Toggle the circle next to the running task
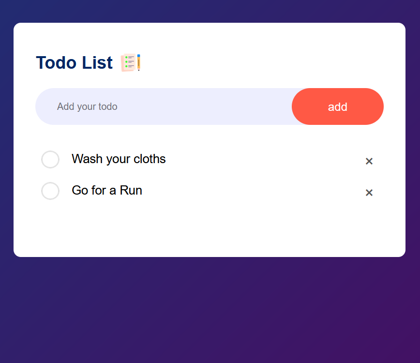The width and height of the screenshot is (420, 363). [50, 191]
